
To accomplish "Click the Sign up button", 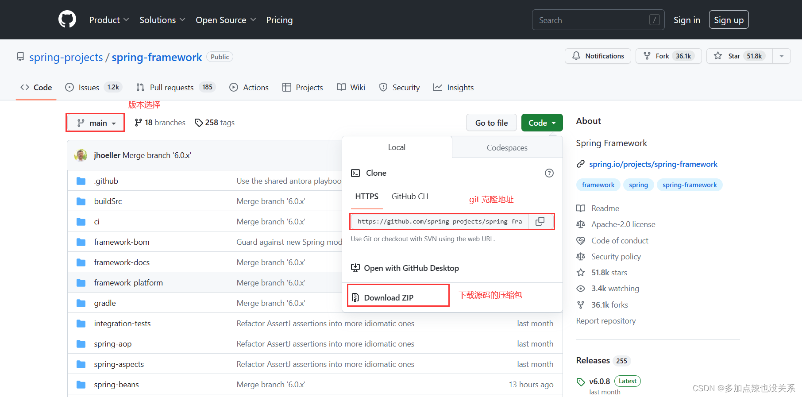I will tap(729, 20).
